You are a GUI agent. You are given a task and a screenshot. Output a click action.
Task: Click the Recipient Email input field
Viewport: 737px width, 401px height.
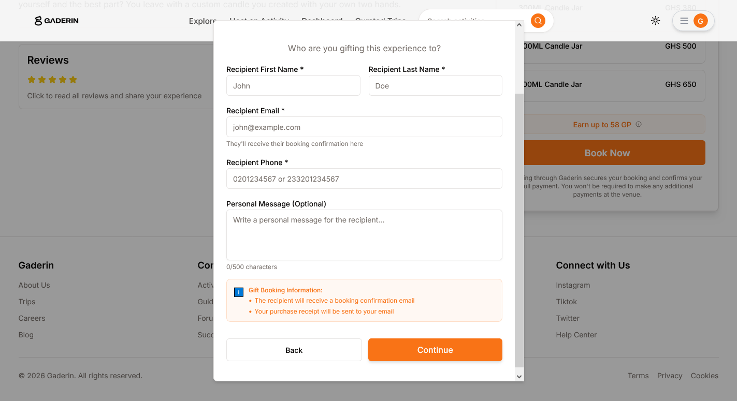tap(364, 127)
